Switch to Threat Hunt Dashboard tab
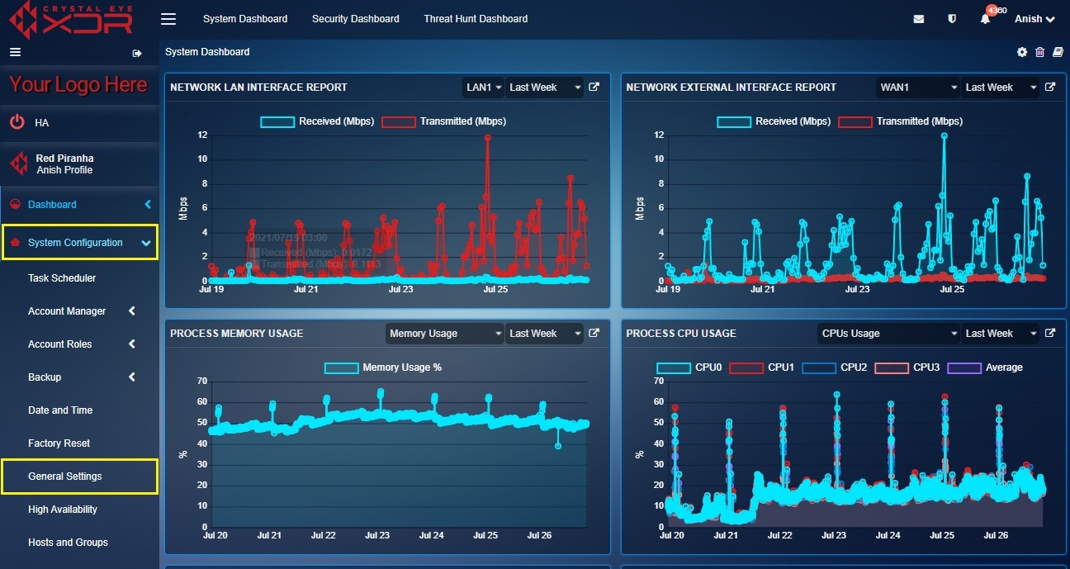1070x569 pixels. pyautogui.click(x=476, y=19)
